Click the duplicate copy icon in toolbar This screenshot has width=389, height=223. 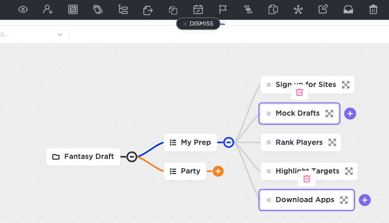[x=173, y=9]
